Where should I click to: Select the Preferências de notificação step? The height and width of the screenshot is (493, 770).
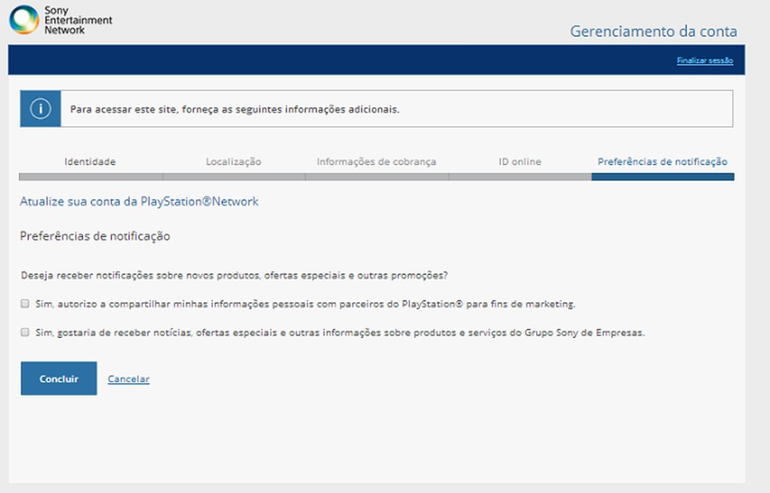[663, 161]
